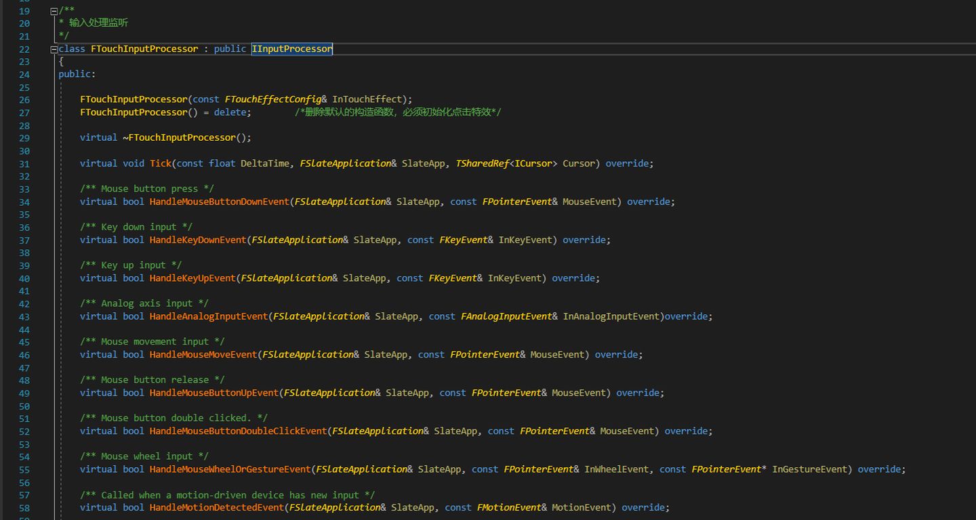Click HandleKeyDownEvent function name
This screenshot has width=976, height=520.
(x=198, y=240)
